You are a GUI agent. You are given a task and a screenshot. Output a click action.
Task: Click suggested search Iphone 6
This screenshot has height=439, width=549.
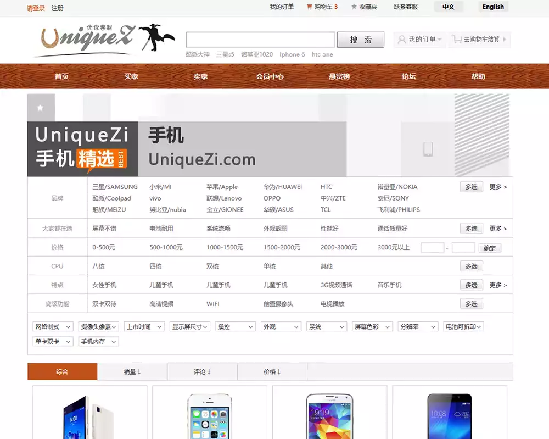pyautogui.click(x=292, y=54)
